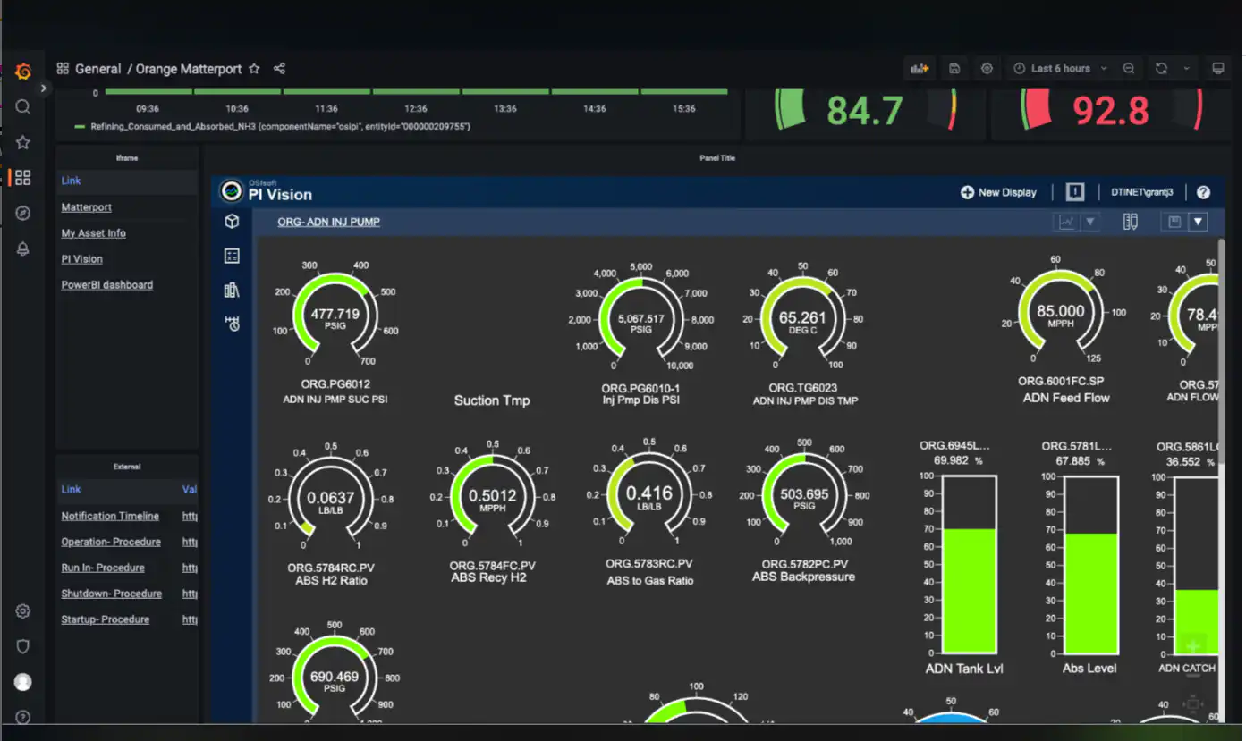Open Grafana search from the sidebar

[23, 107]
